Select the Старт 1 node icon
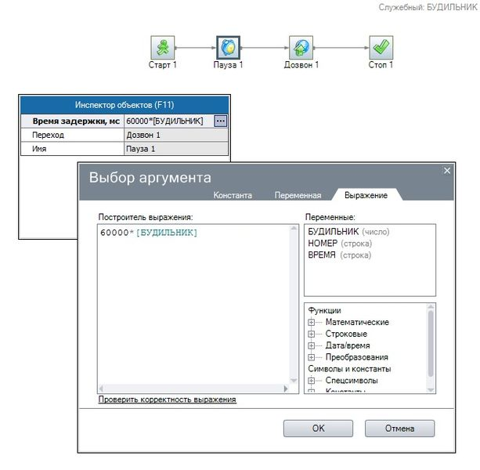 163,48
